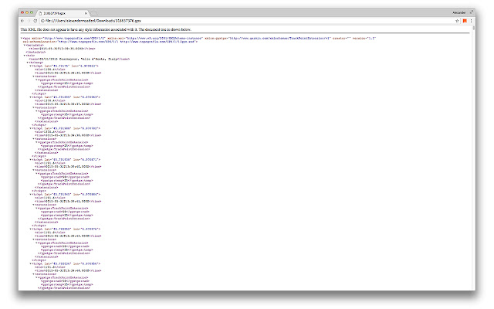This screenshot has width=494, height=309.
Task: Enter fullscreen with the top-right arrows icon
Action: (x=472, y=12)
